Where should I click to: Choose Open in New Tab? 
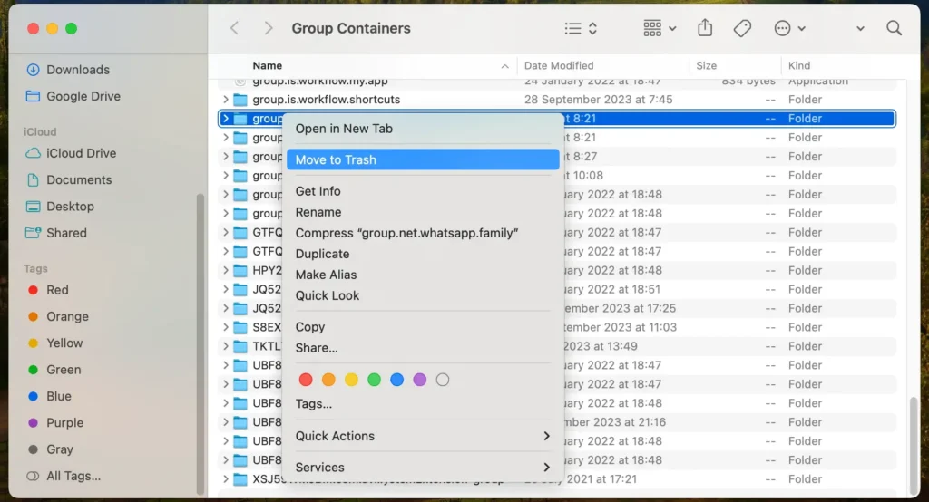click(x=423, y=129)
